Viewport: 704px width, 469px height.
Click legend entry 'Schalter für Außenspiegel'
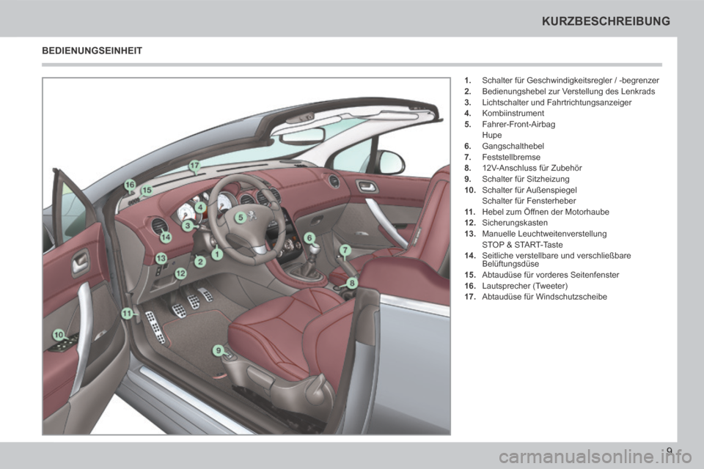(529, 191)
